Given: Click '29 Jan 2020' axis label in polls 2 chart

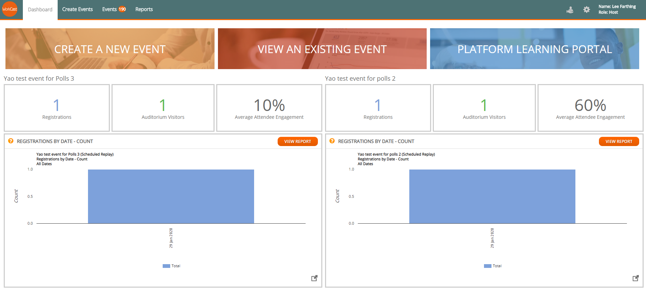Looking at the screenshot, I should pyautogui.click(x=492, y=238).
